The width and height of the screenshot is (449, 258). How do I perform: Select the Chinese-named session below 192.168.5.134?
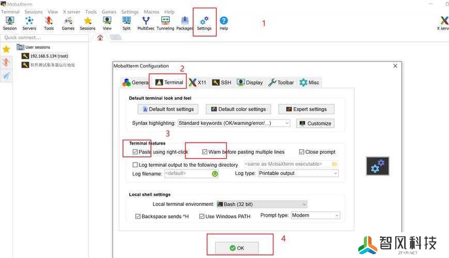49,65
